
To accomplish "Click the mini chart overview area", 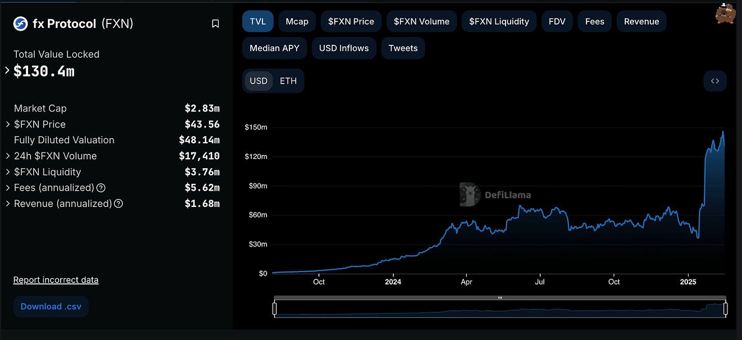I will (500, 309).
